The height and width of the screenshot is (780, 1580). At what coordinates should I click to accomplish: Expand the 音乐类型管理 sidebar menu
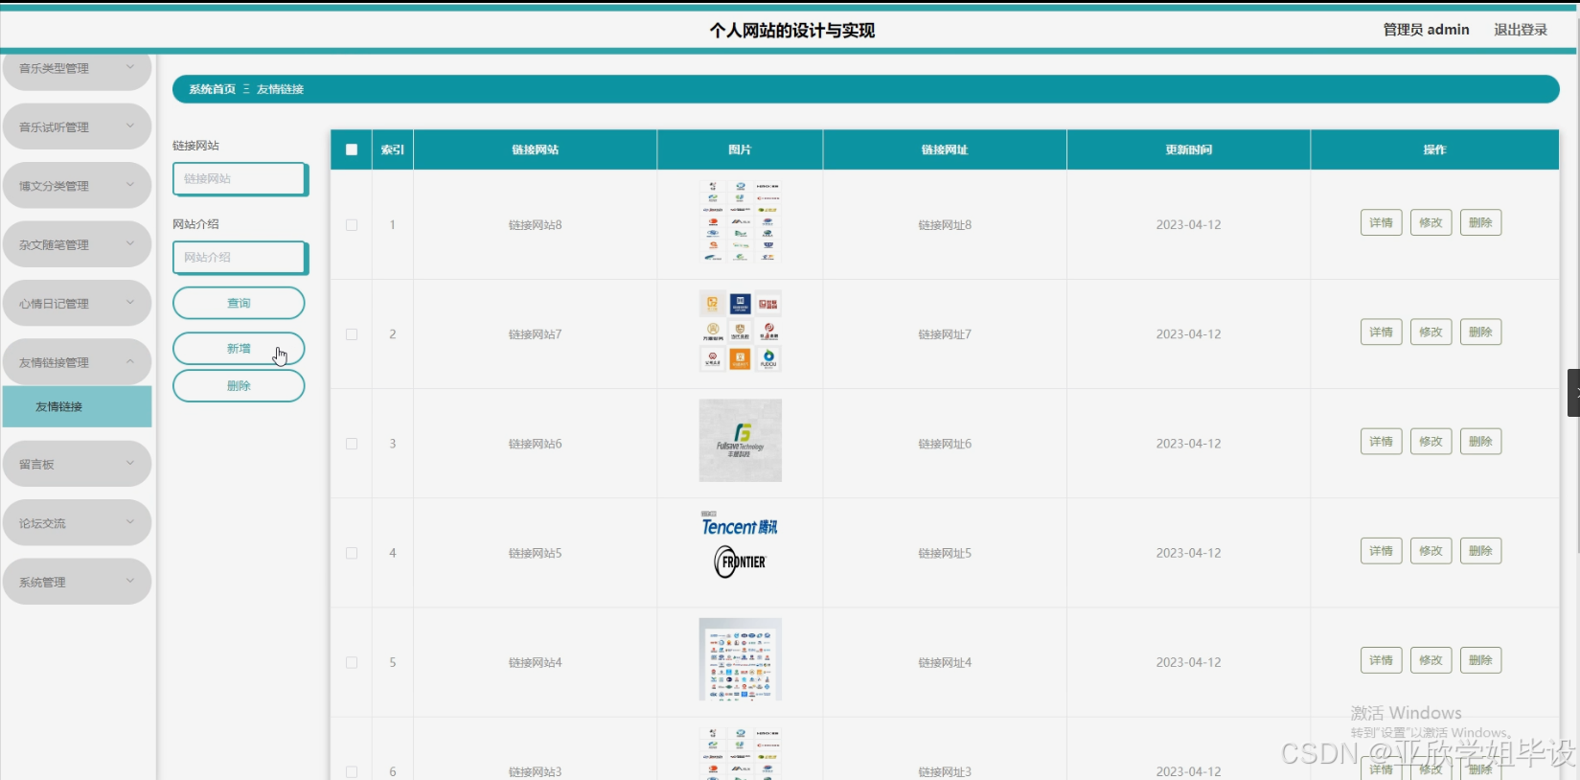click(78, 69)
